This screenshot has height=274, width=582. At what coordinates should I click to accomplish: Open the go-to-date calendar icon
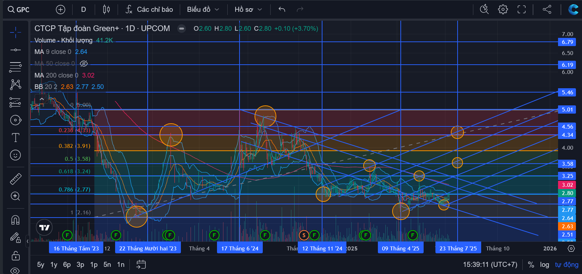(x=141, y=264)
